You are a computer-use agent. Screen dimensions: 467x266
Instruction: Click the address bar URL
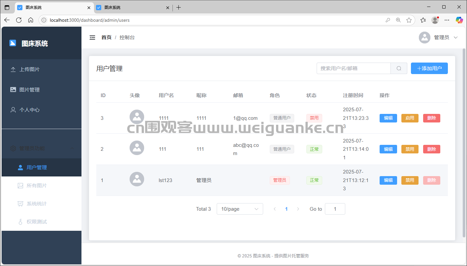(90, 20)
